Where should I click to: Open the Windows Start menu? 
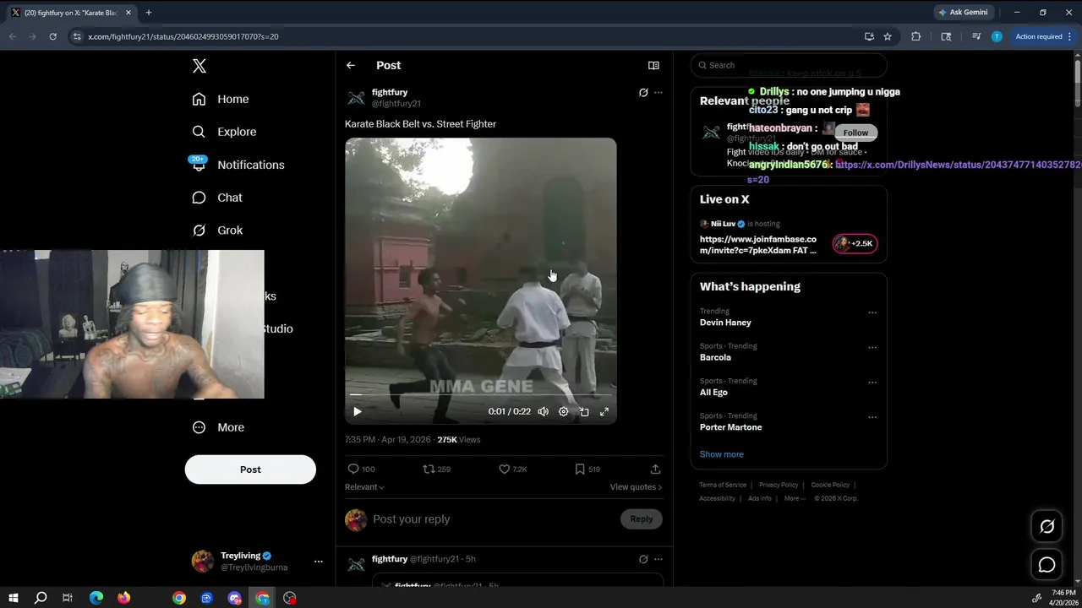(14, 598)
